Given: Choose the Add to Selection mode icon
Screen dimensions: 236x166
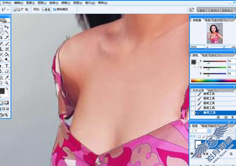Looking at the screenshot, I should point(19,10).
